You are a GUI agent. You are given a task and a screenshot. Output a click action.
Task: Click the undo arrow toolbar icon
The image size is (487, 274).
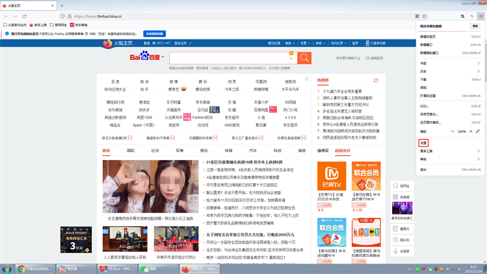472,16
